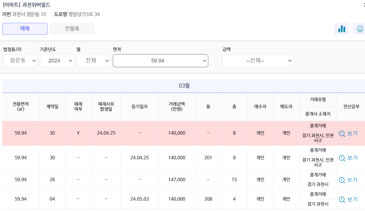Open the bar chart view icon

[342, 29]
